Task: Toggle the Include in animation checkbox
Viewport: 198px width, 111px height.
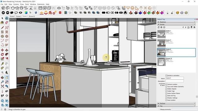Action: [x=166, y=75]
